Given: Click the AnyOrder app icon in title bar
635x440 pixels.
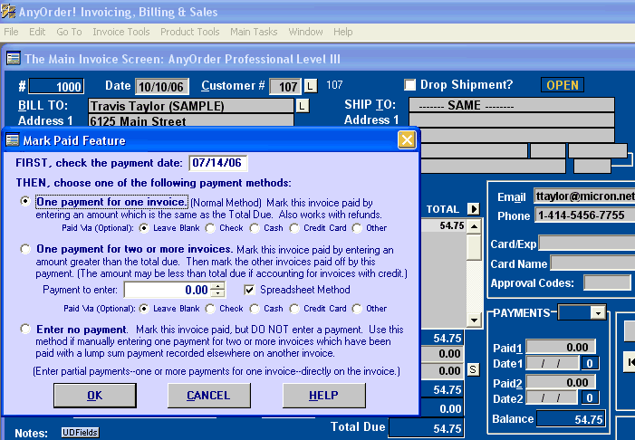Looking at the screenshot, I should click(8, 11).
